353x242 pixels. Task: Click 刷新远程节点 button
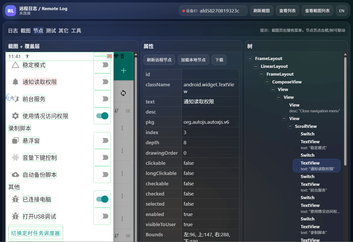pyautogui.click(x=159, y=60)
